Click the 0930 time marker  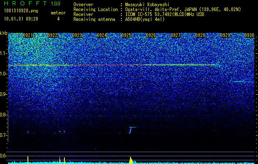pyautogui.click(x=249, y=35)
